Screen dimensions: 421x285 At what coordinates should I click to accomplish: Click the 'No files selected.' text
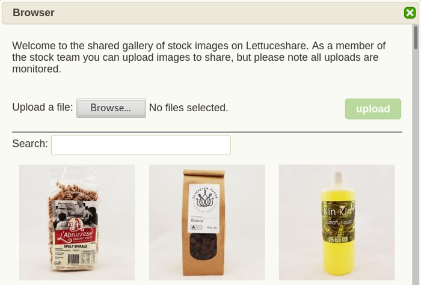point(188,108)
